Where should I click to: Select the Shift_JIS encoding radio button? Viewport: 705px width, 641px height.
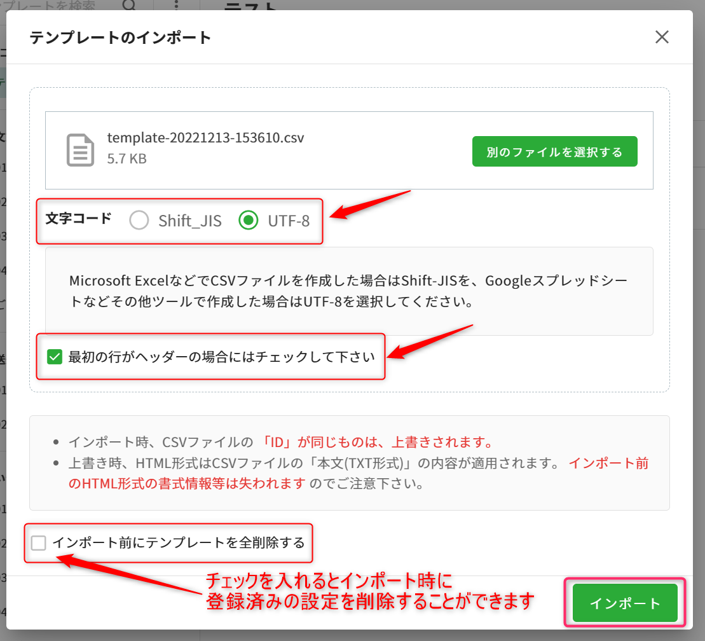[139, 221]
